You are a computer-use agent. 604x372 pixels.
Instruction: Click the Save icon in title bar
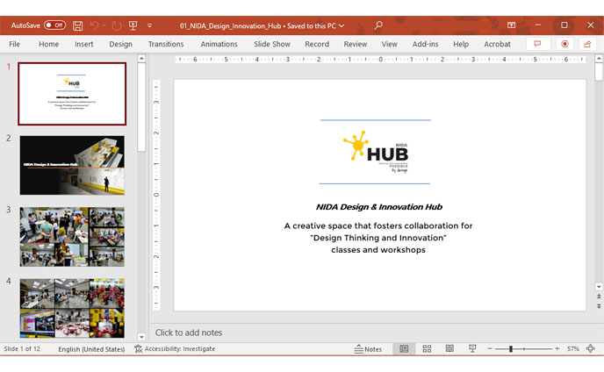(78, 25)
